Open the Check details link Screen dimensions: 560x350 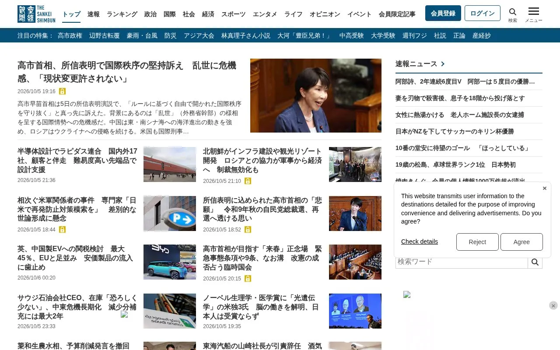[420, 241]
